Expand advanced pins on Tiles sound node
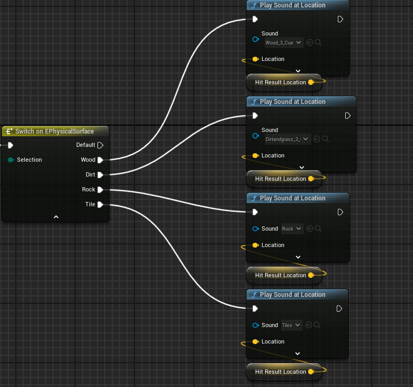Image resolution: width=413 pixels, height=387 pixels. 298,354
